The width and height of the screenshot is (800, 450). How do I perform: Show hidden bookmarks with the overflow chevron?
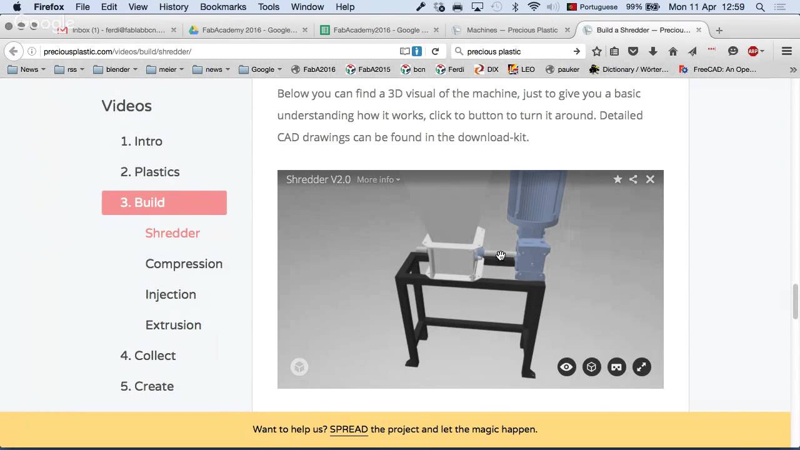pos(793,69)
